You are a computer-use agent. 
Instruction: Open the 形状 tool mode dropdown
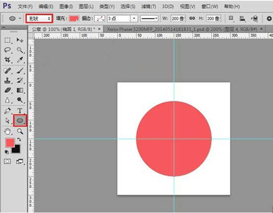pyautogui.click(x=39, y=19)
